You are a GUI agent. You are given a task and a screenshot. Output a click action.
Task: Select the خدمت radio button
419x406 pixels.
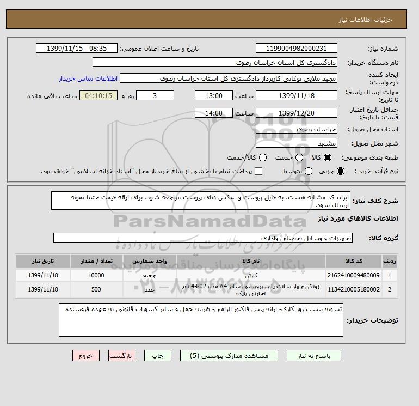(x=299, y=157)
